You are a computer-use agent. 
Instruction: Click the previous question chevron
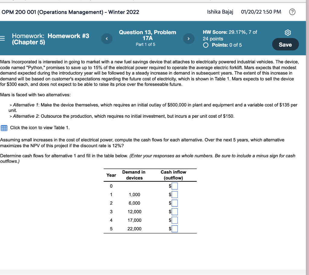107,39
